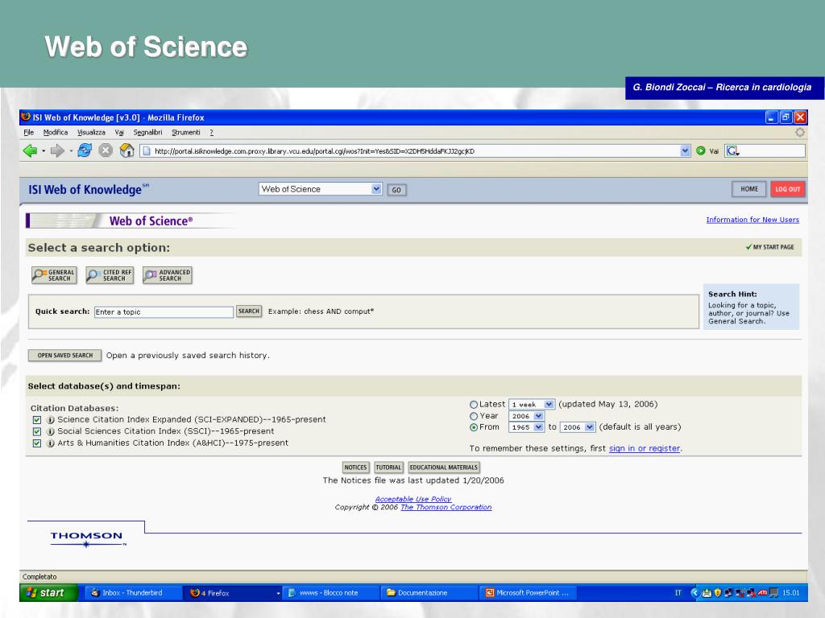
Task: Switch to Microsoft PowerPoint taskbar item
Action: (x=527, y=593)
